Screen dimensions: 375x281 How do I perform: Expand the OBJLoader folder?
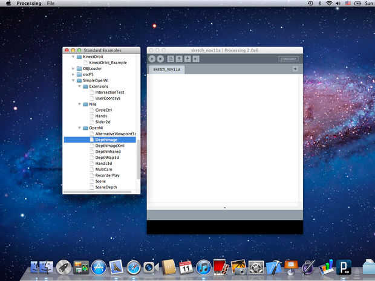[x=73, y=68]
